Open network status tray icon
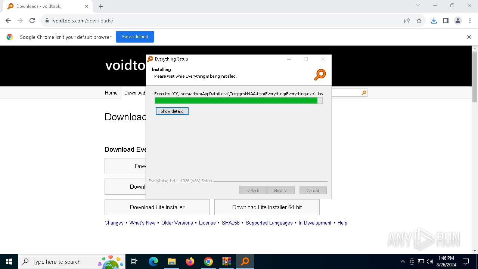This screenshot has width=478, height=269. click(421, 262)
